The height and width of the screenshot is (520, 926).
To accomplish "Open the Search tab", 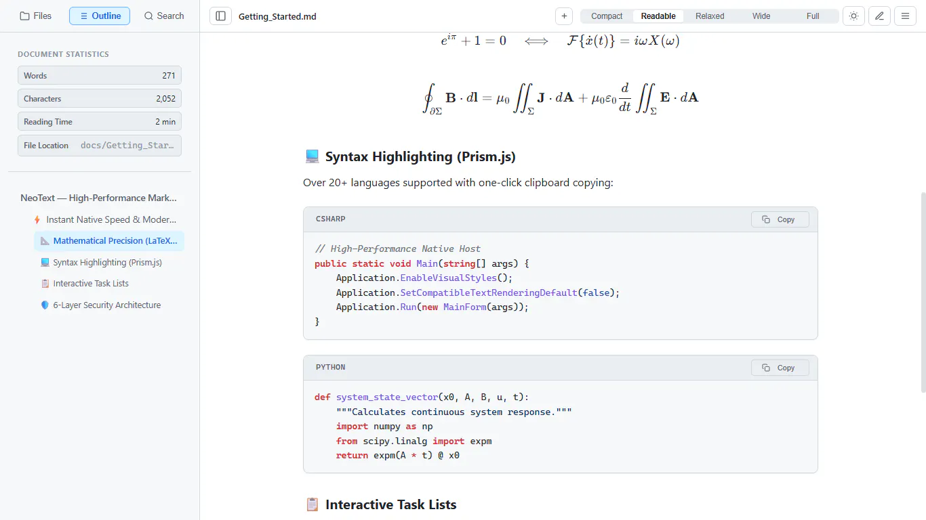I will point(164,16).
